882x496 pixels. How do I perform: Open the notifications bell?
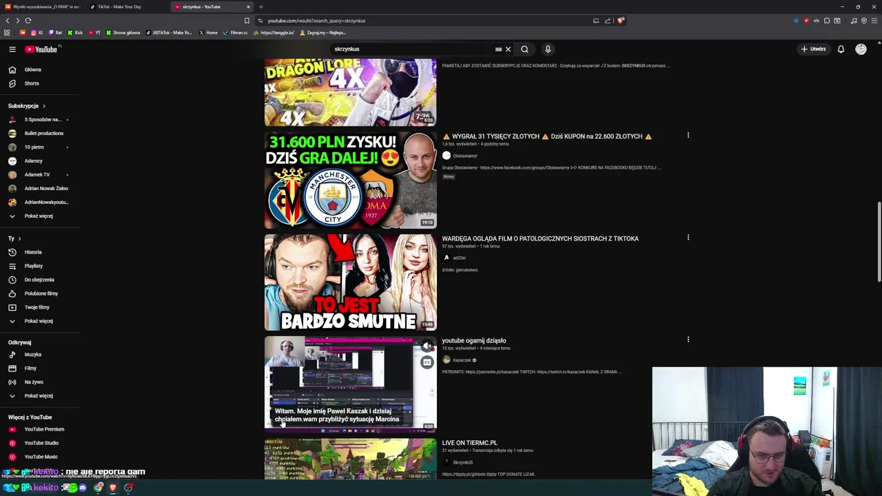click(x=841, y=49)
